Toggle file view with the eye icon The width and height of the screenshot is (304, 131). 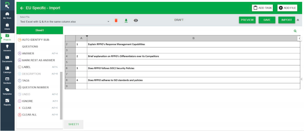(x=136, y=20)
